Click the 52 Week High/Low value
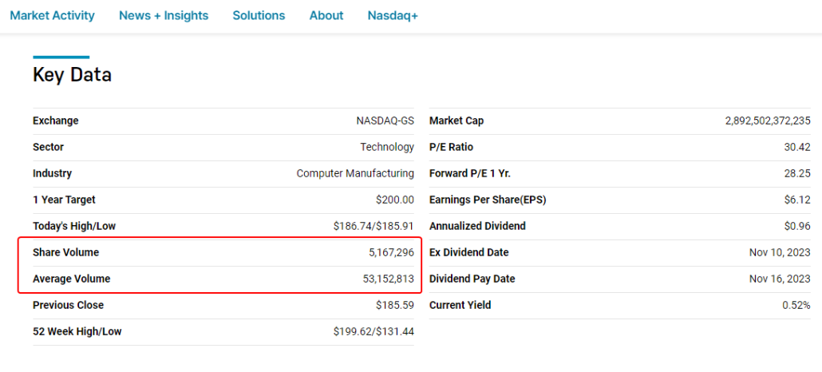822x372 pixels. click(373, 331)
